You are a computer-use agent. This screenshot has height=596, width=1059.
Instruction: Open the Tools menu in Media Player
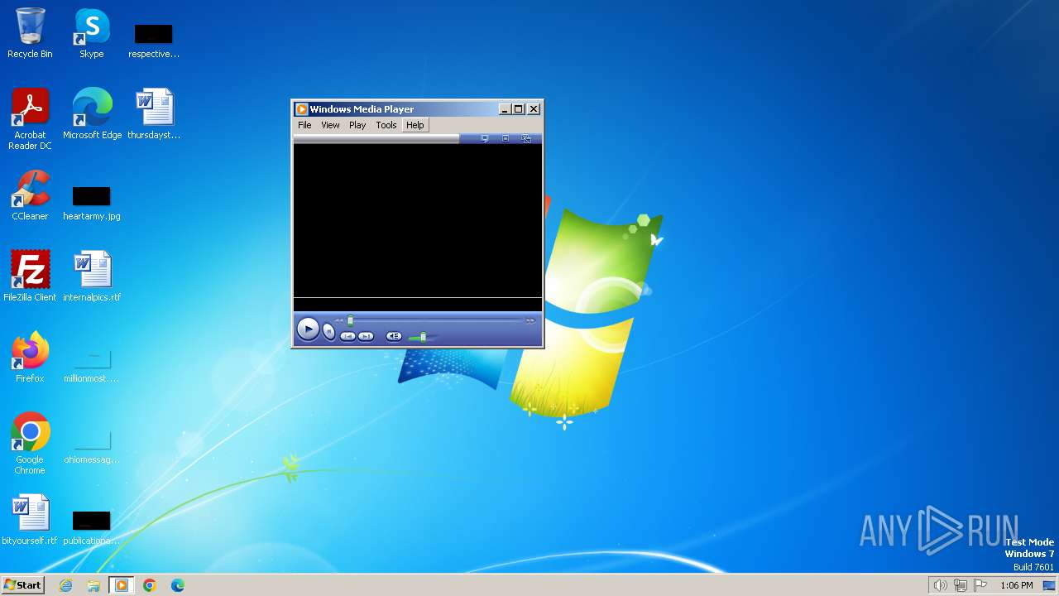386,125
